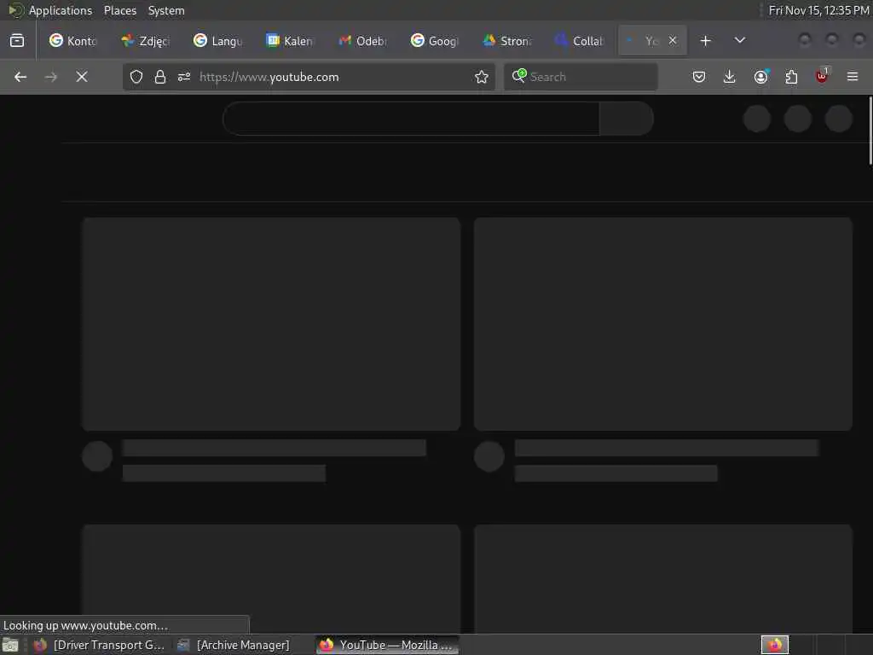873x655 pixels.
Task: Open the System menu
Action: 166,10
